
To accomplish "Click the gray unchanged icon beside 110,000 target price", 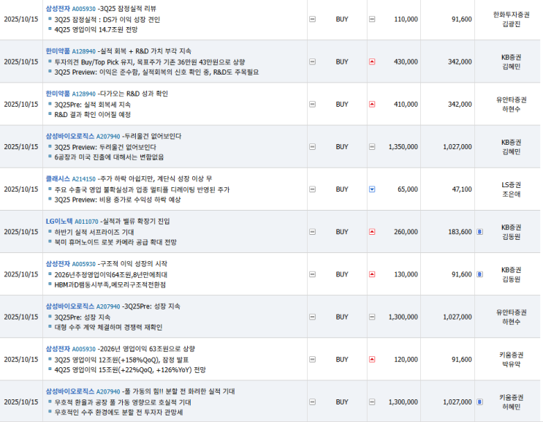I will [x=372, y=19].
